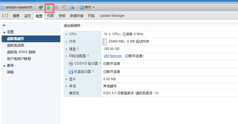Viewport: 238px width, 124px height.
Task: Click the ambari-master01 VM icon
Action: pyautogui.click(x=2, y=7)
